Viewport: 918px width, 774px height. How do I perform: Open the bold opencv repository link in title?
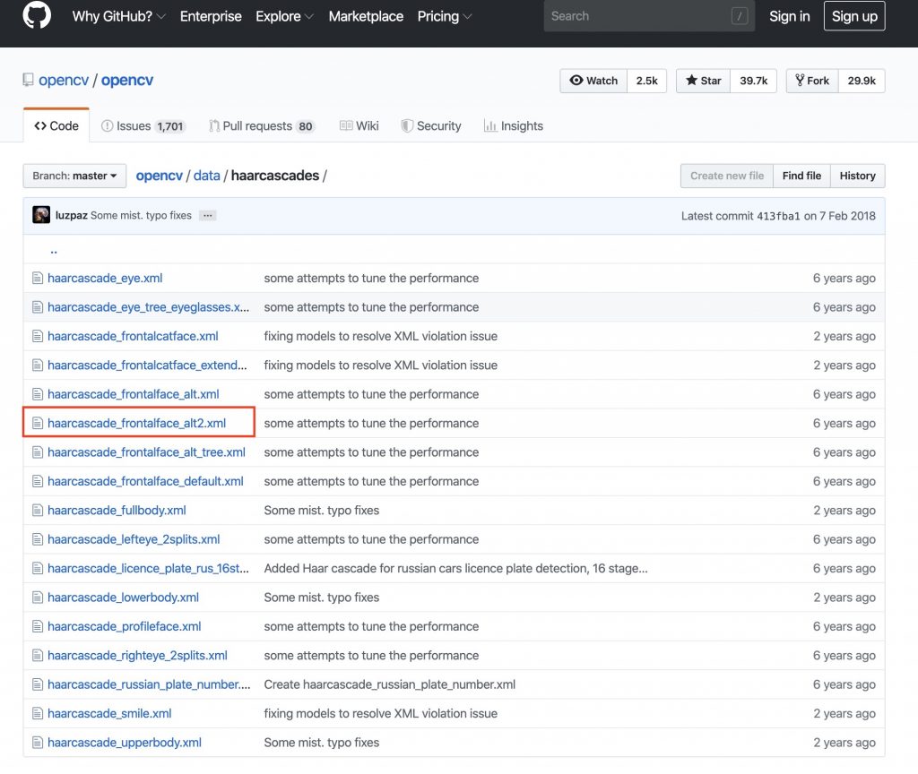127,80
